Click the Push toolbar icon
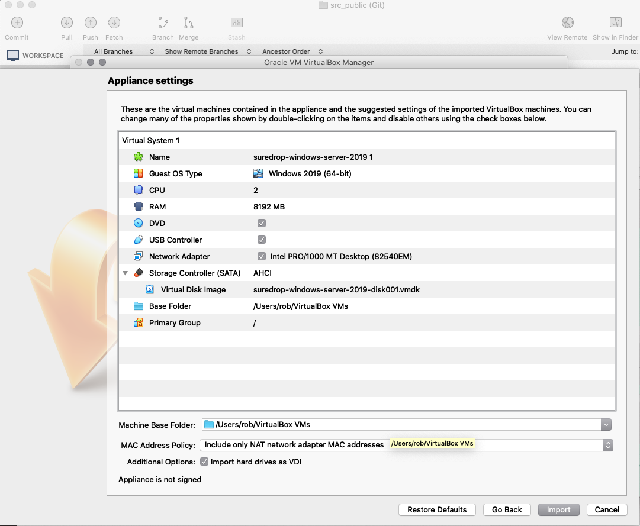The width and height of the screenshot is (640, 526). pyautogui.click(x=90, y=22)
